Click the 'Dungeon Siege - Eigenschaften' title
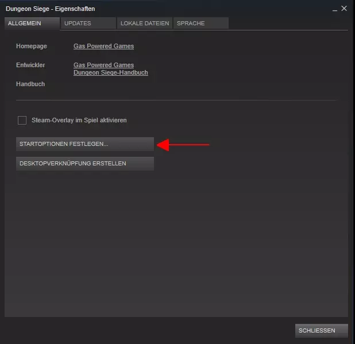This screenshot has width=355, height=344. point(50,9)
